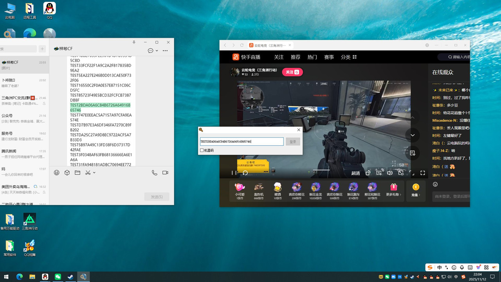
Task: Start a voice call in QQ chat
Action: 155,173
